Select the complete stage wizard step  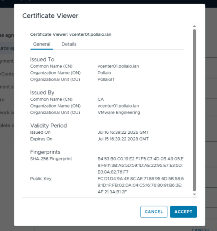click(7, 126)
